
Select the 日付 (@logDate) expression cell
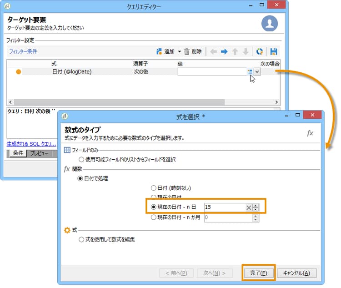pyautogui.click(x=72, y=71)
